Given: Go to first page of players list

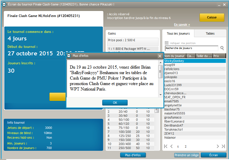Looking at the screenshot, I should 166,146.
